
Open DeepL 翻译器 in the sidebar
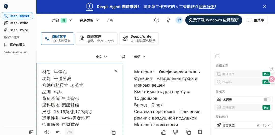coord(17,16)
